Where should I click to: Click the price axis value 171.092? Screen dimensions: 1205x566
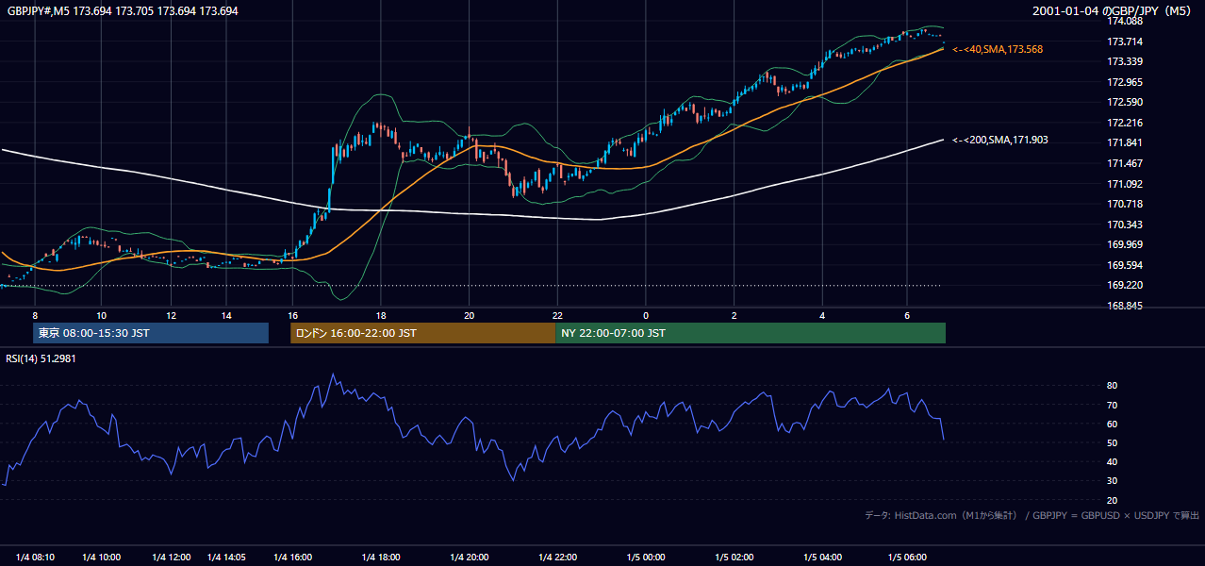pos(1124,184)
